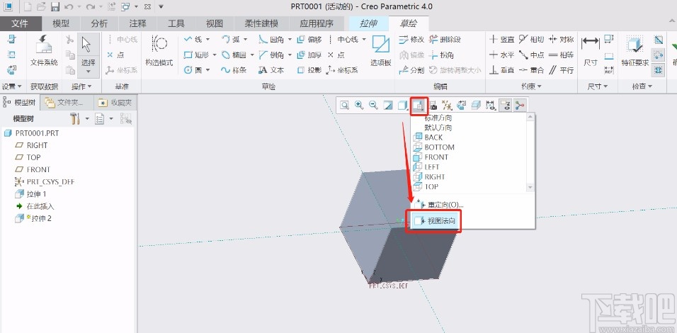Choose the 加厚 thicken tool
This screenshot has height=333, width=677.
pyautogui.click(x=309, y=55)
